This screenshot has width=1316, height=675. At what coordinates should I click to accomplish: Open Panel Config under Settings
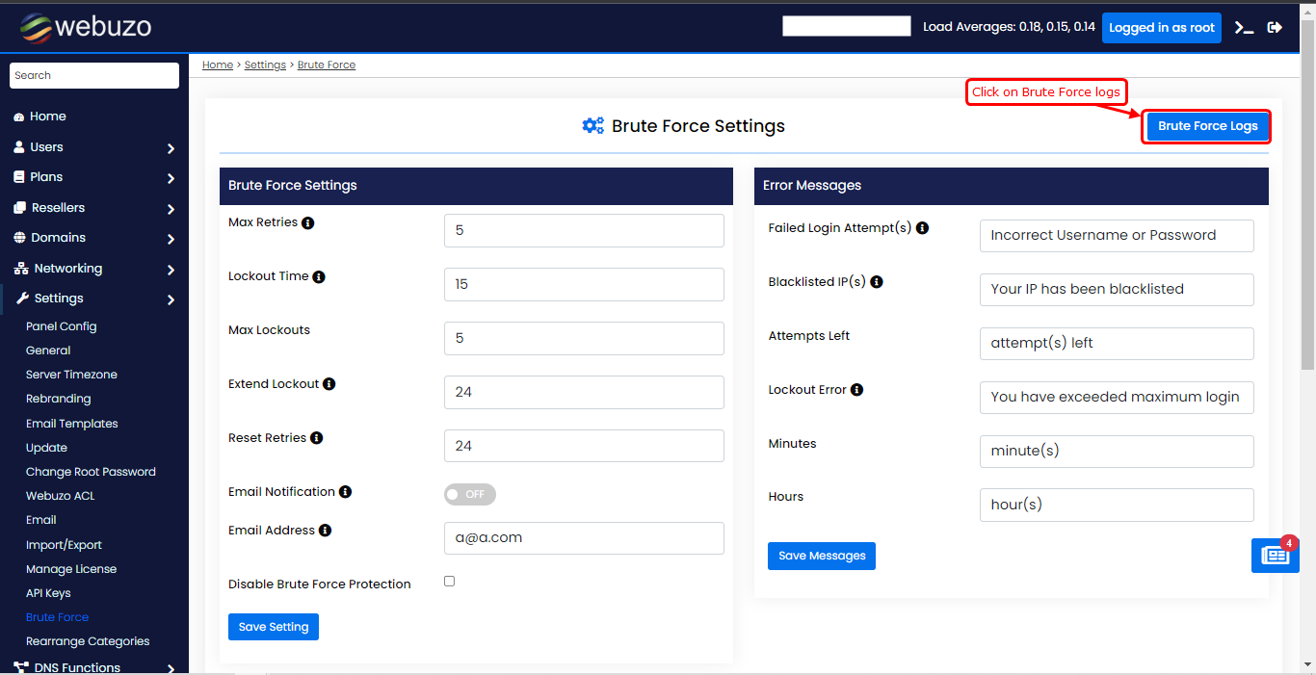coord(62,326)
